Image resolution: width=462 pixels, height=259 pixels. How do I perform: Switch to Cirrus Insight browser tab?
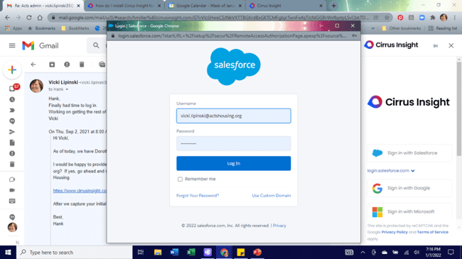pos(286,6)
